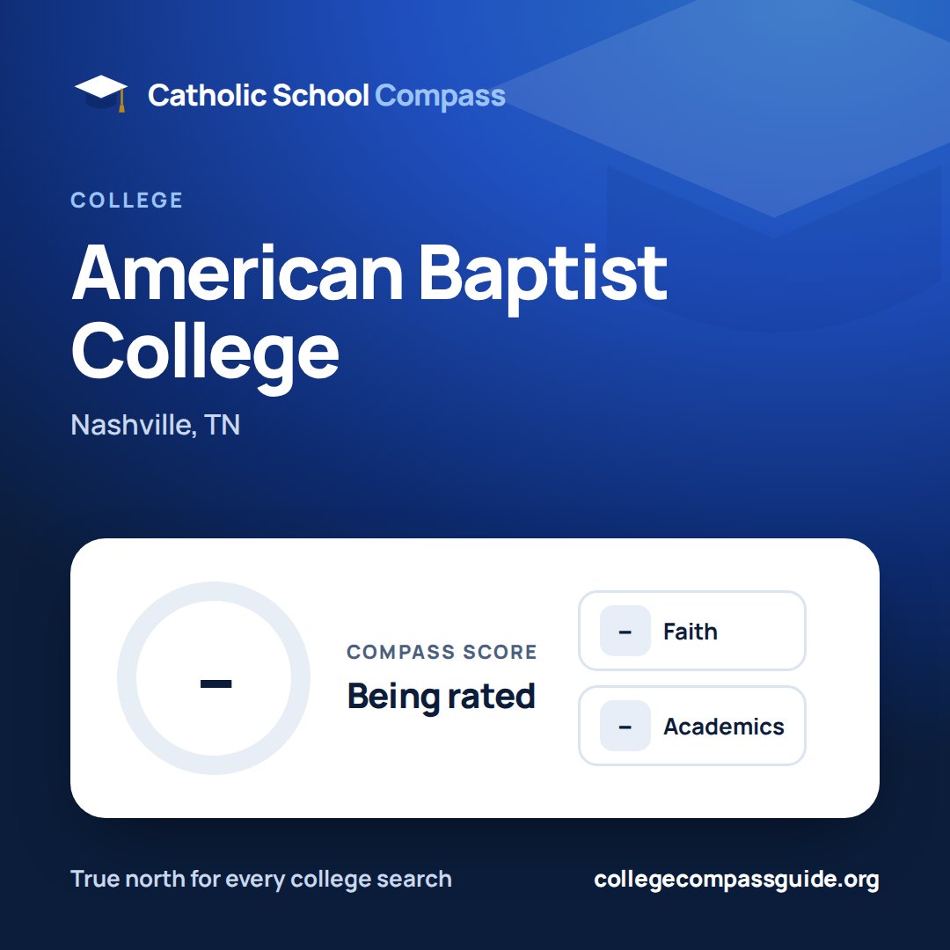This screenshot has width=950, height=950.
Task: Click the Academics label text
Action: point(723,727)
